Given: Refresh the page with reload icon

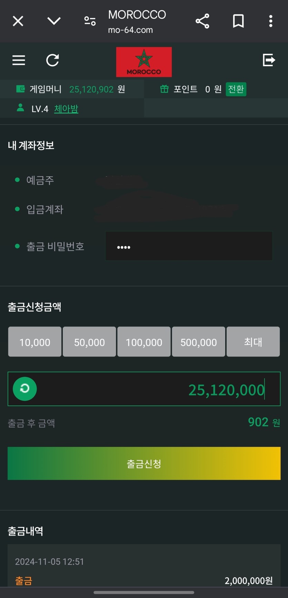Looking at the screenshot, I should pyautogui.click(x=53, y=60).
